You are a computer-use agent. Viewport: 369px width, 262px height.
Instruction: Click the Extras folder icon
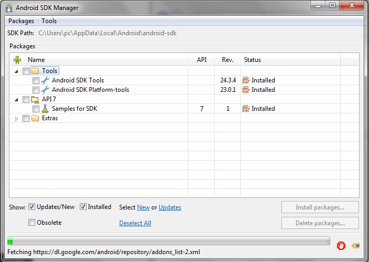click(x=35, y=118)
